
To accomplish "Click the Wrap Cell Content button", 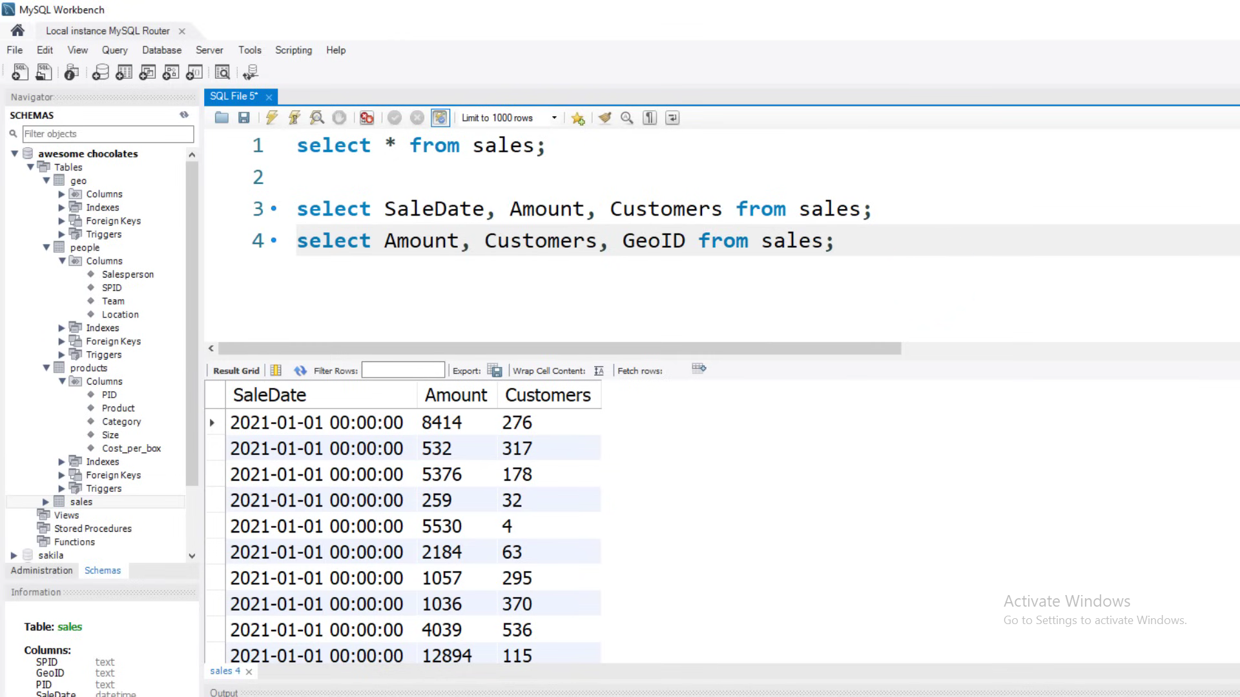I will [599, 370].
